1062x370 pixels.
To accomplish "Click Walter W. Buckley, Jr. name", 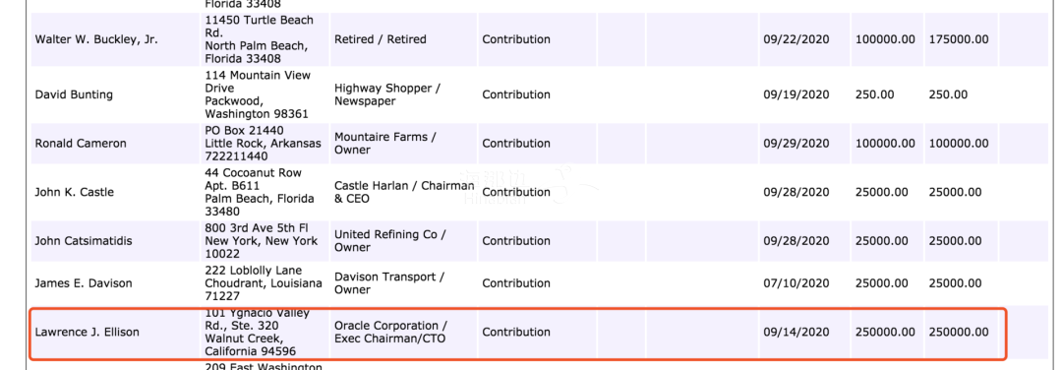I will click(96, 39).
